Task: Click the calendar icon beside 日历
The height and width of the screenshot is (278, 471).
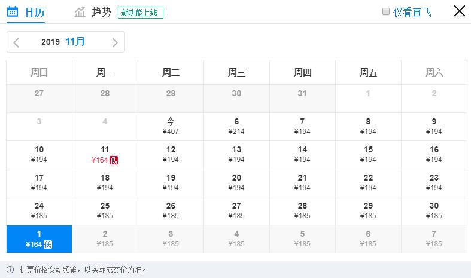Action: pyautogui.click(x=13, y=11)
